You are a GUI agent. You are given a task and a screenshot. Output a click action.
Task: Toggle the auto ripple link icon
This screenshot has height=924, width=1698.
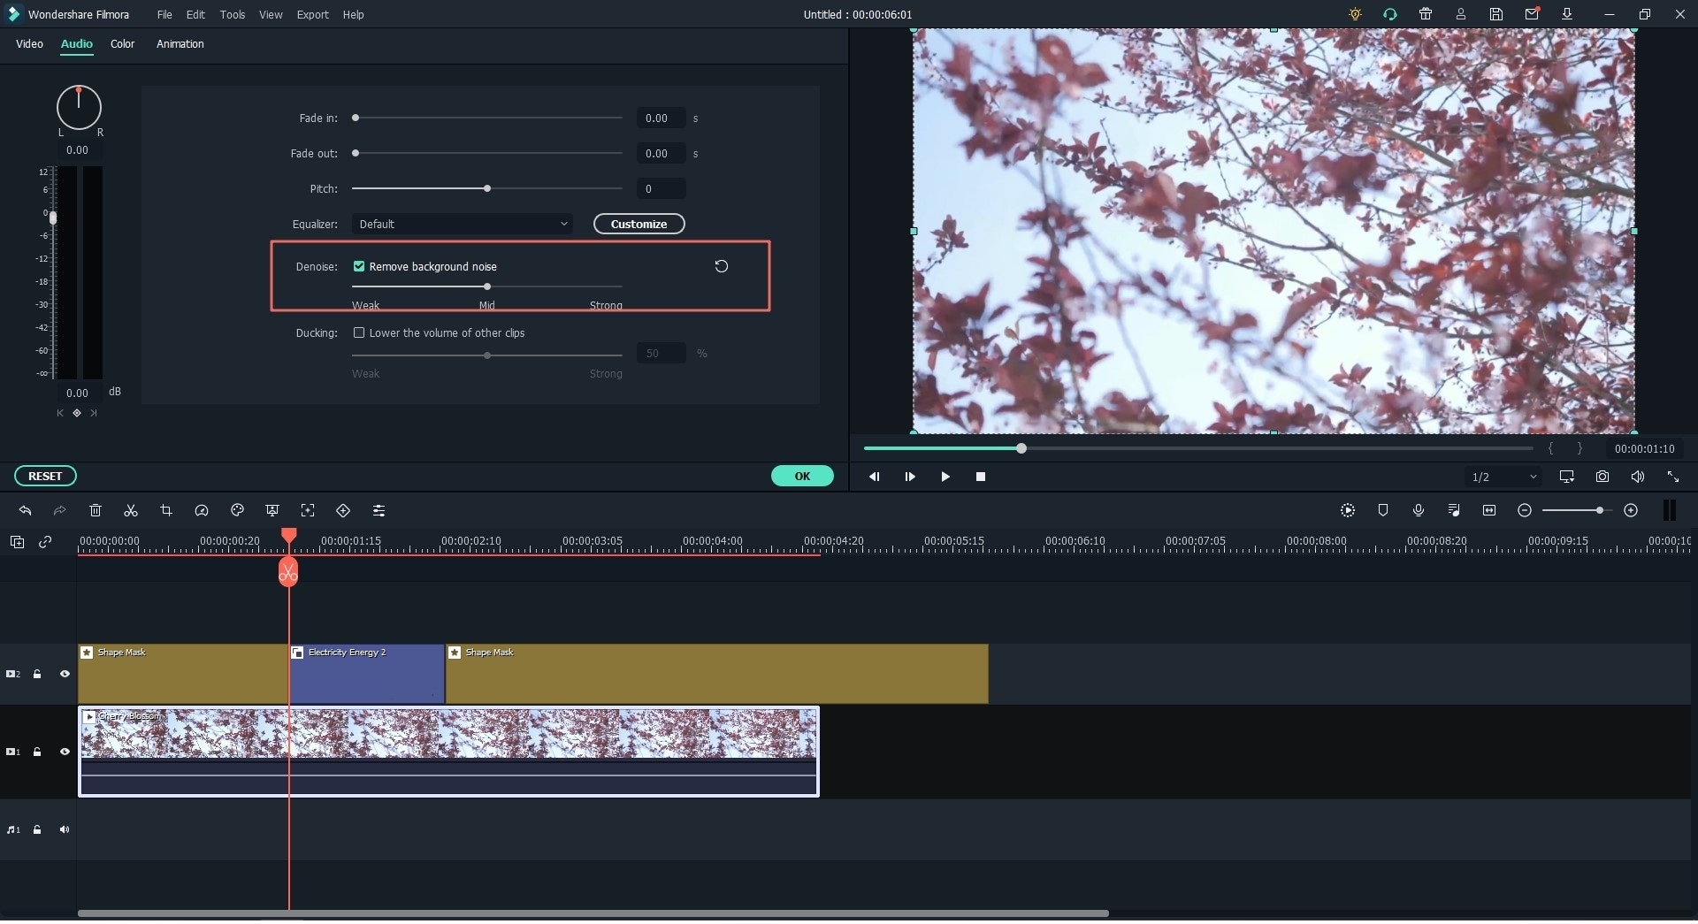(45, 543)
